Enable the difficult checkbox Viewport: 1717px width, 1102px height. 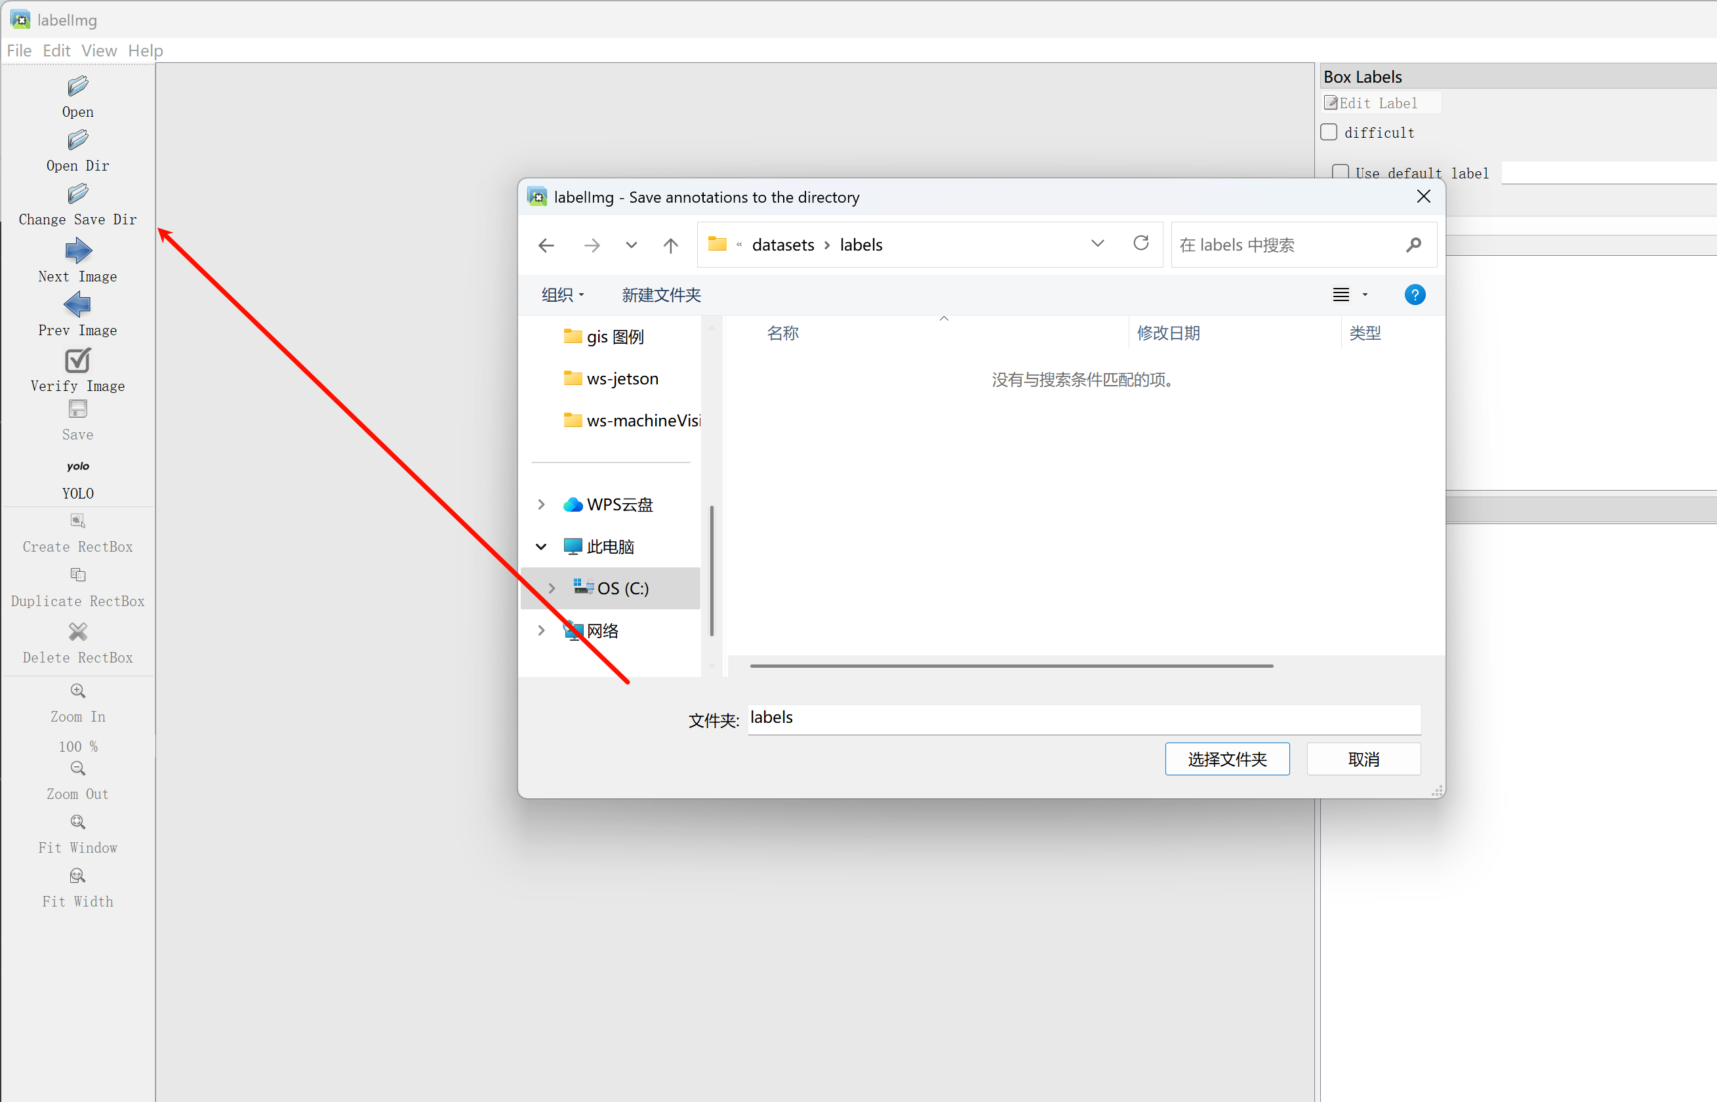(x=1329, y=133)
